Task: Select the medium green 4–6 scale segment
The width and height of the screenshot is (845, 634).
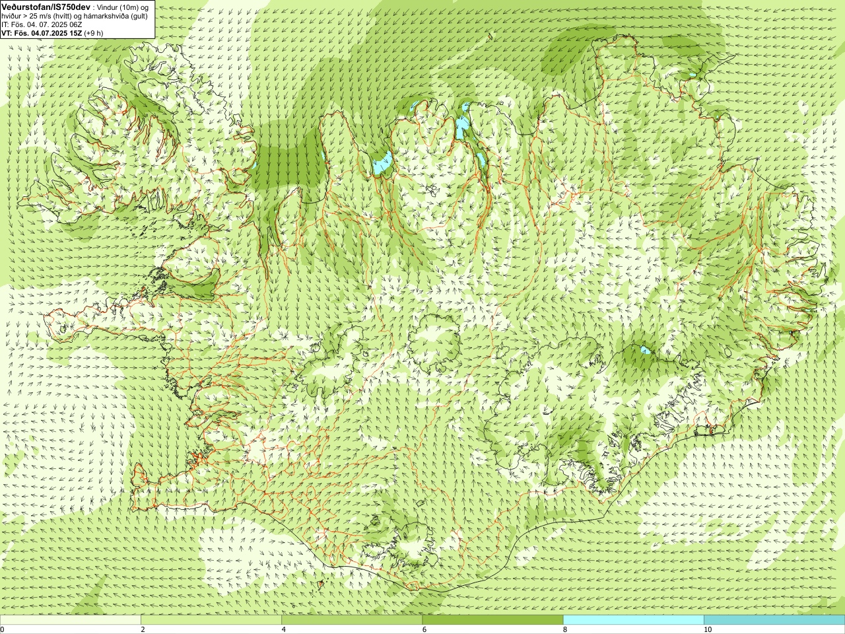Action: [x=352, y=620]
